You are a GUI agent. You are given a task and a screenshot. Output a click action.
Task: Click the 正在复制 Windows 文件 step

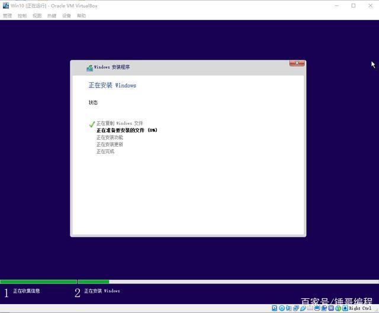click(120, 124)
